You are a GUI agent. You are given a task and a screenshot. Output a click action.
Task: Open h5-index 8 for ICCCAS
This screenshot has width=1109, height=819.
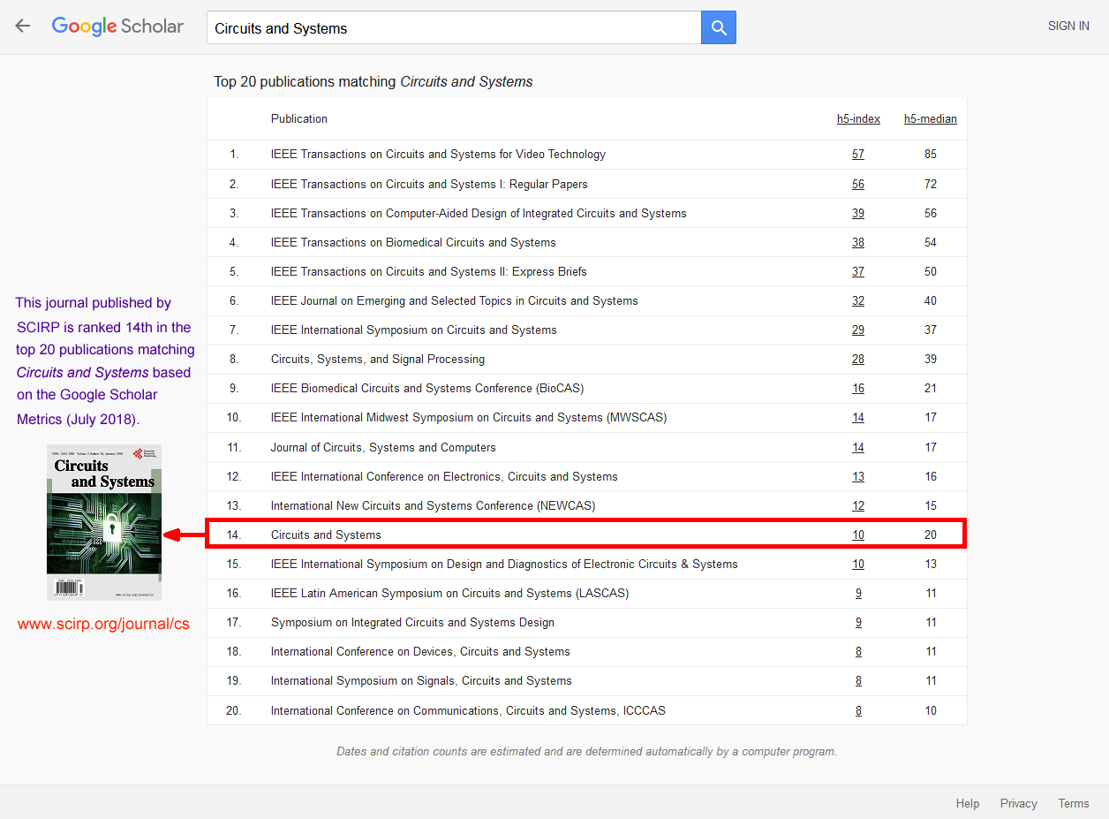[858, 710]
